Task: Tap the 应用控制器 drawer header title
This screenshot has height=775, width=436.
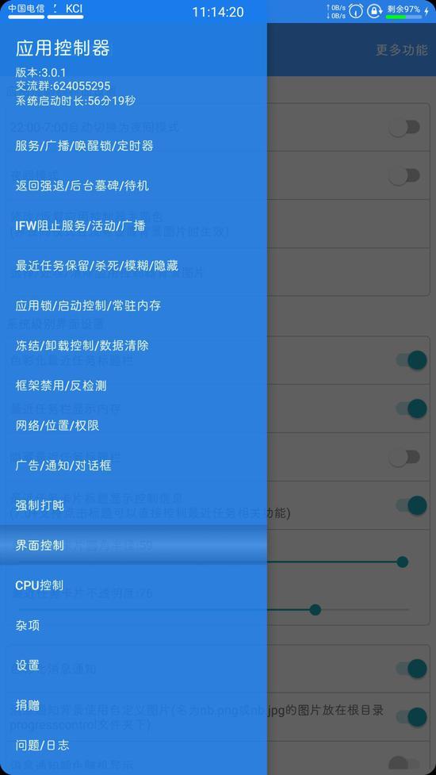Action: pyautogui.click(x=63, y=48)
